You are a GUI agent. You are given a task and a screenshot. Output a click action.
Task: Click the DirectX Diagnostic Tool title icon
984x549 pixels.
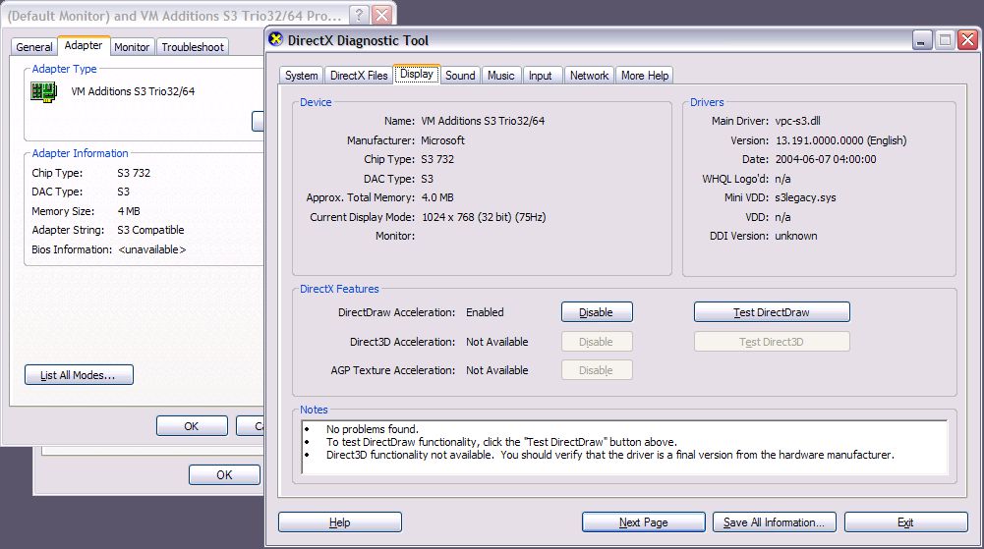coord(276,39)
